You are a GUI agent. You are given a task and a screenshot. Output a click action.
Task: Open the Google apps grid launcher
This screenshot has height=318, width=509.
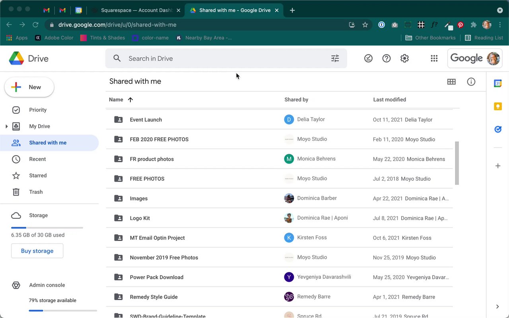[x=434, y=58]
